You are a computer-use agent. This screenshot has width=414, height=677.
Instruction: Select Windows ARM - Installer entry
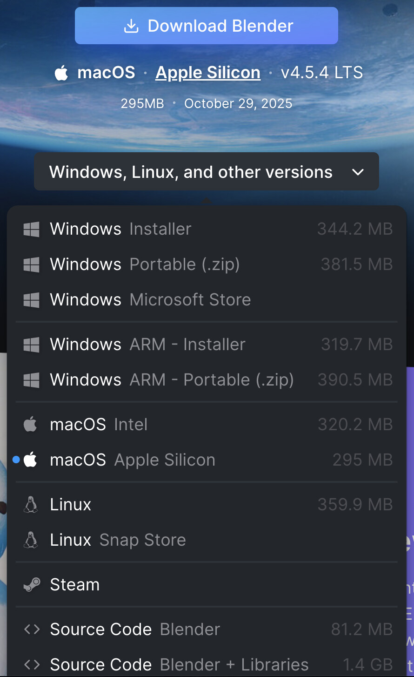(147, 345)
